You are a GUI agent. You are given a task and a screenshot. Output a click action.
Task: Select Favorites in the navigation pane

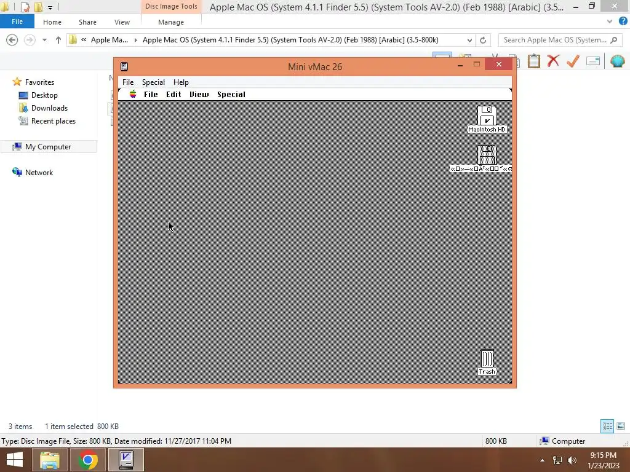coord(39,82)
